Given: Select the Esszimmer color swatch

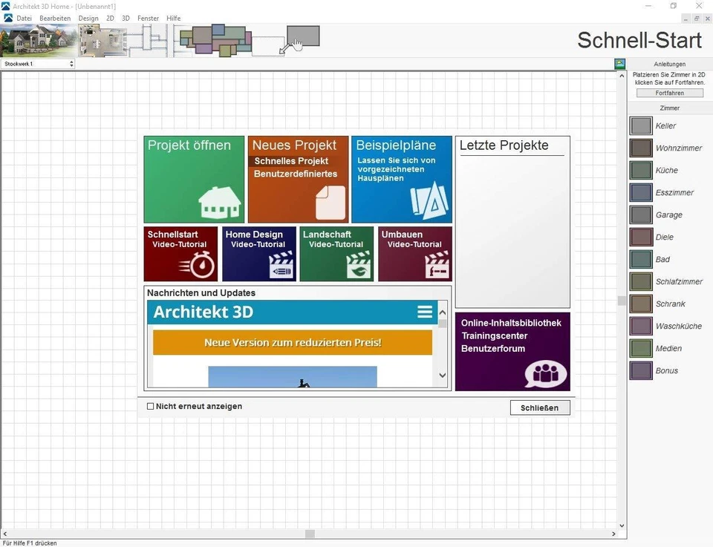Looking at the screenshot, I should (x=640, y=192).
